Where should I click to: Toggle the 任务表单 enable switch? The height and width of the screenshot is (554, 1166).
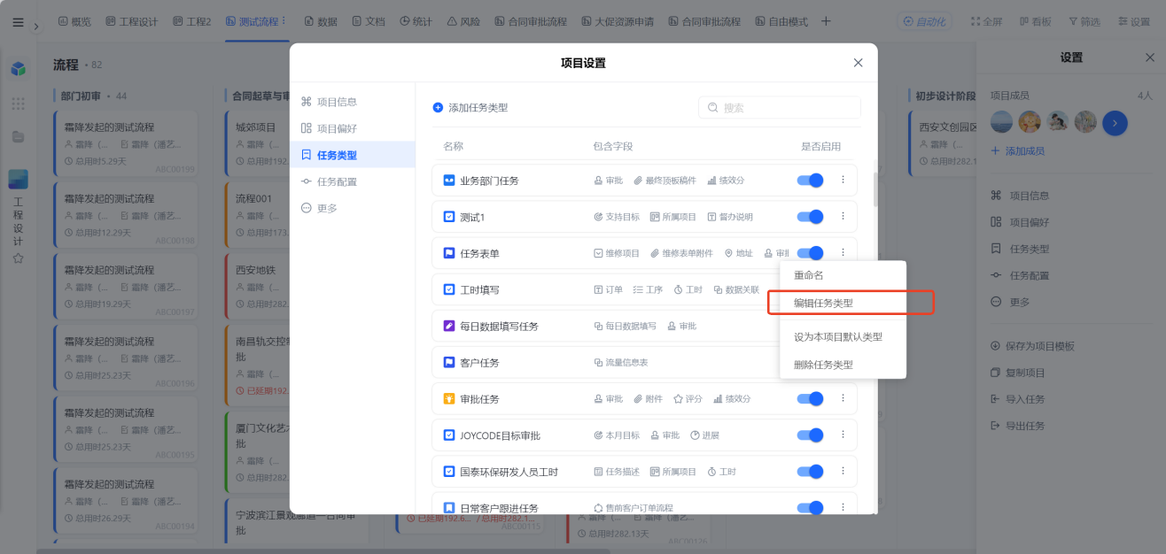811,253
